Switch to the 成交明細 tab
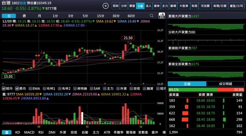Image resolution: width=246 pixels, height=136 pixels. pos(225,84)
